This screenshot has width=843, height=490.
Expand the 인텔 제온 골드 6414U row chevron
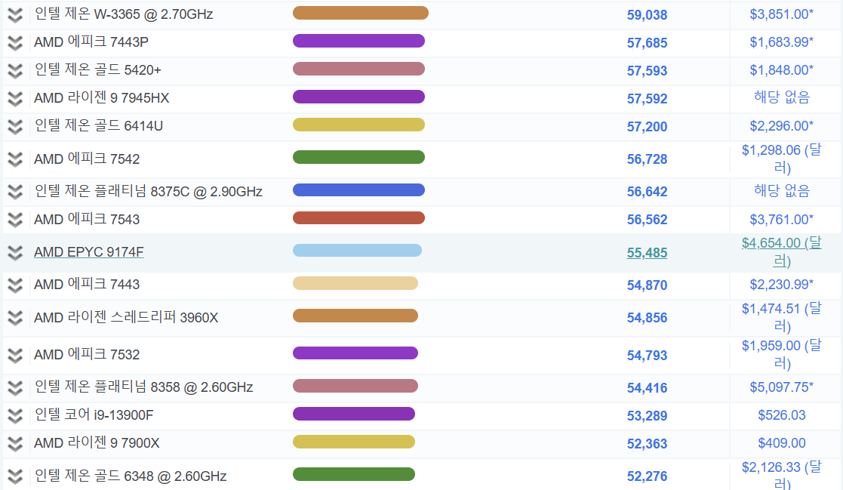[15, 126]
